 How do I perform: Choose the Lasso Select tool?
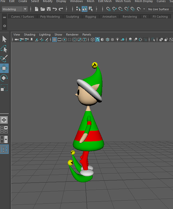(x=4, y=49)
